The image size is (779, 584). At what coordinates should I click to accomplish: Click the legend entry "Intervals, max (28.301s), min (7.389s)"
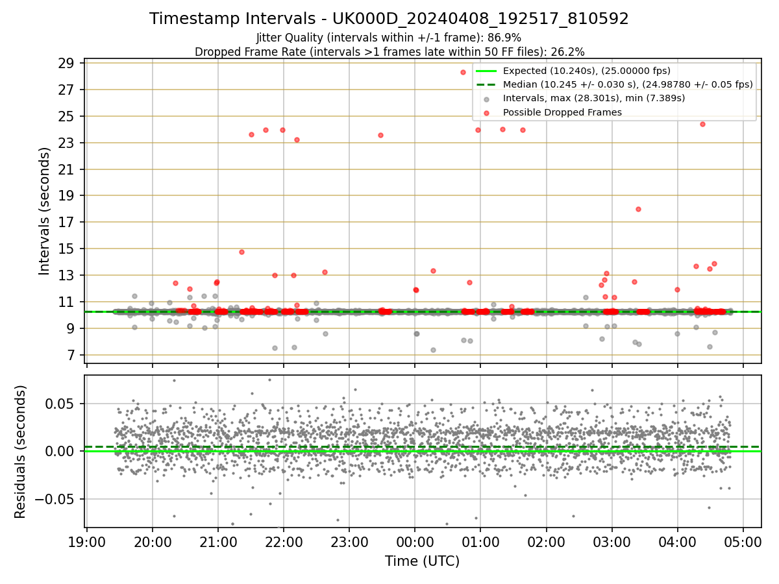point(594,98)
